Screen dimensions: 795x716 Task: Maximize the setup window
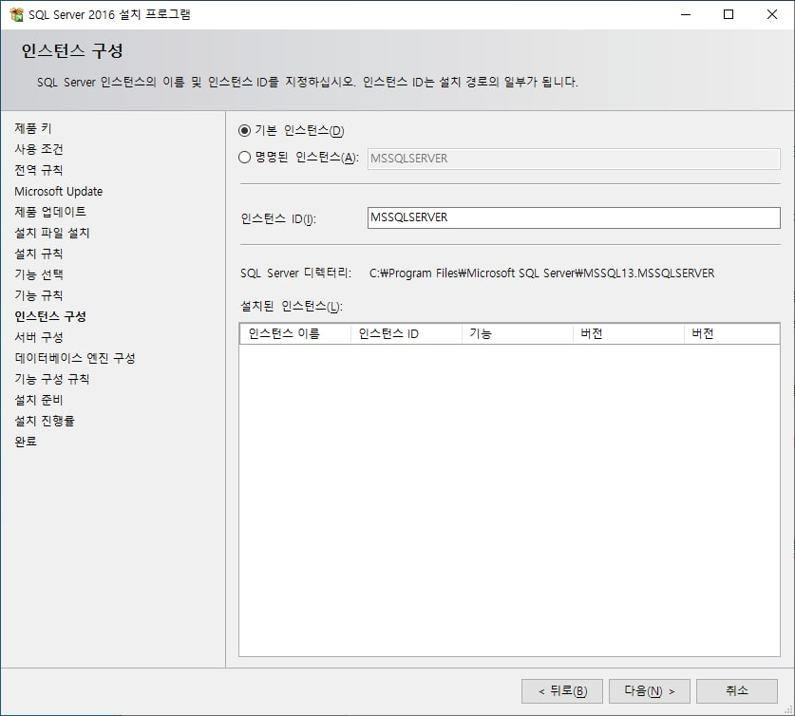729,14
